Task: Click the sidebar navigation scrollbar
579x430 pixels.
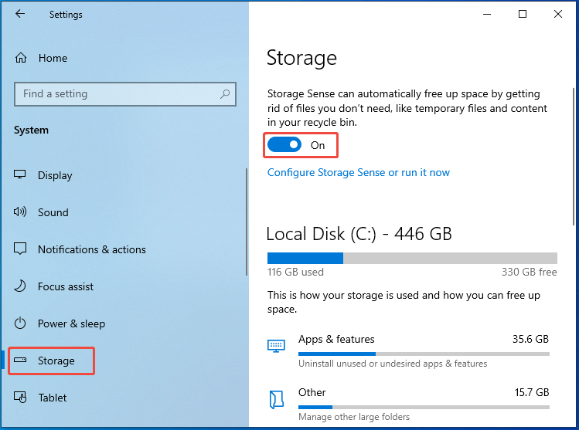Action: point(247,222)
